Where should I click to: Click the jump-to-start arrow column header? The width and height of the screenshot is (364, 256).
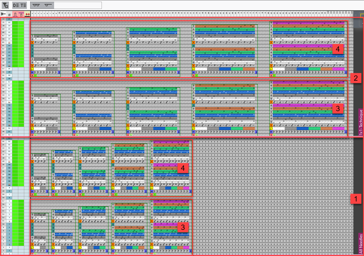pyautogui.click(x=3, y=14)
